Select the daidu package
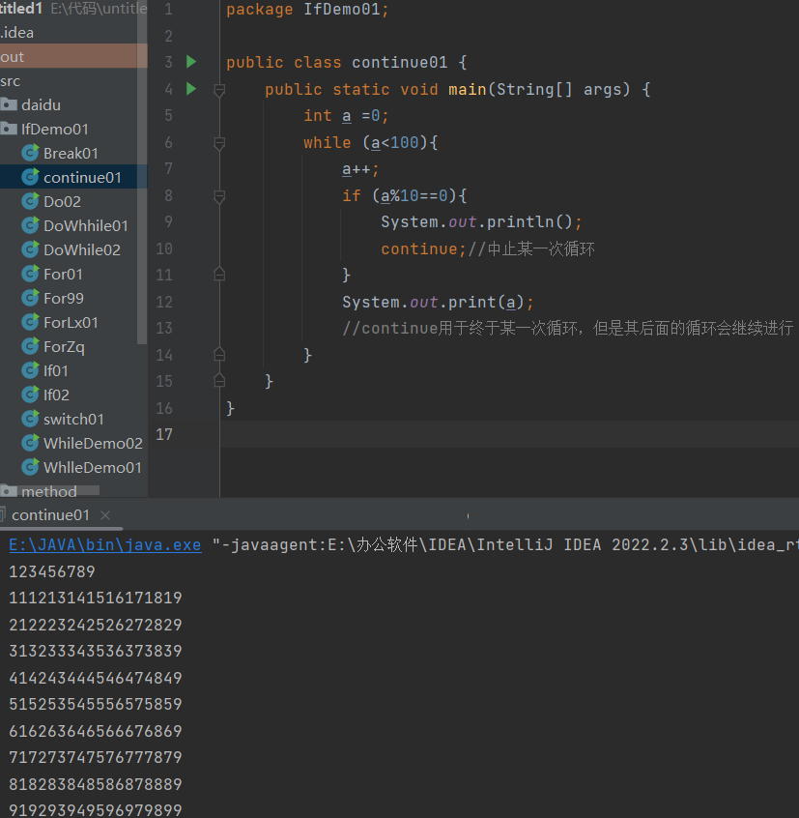The height and width of the screenshot is (818, 799). pos(41,104)
